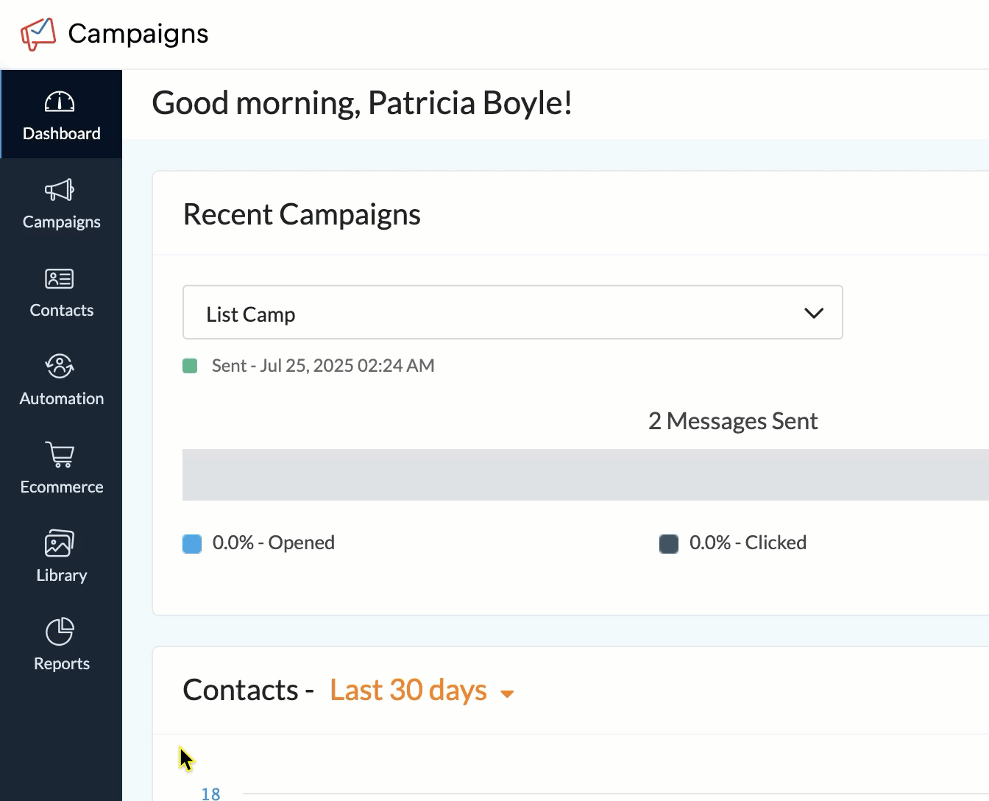Image resolution: width=989 pixels, height=801 pixels.
Task: Open Contacts via the card icon
Action: [60, 278]
